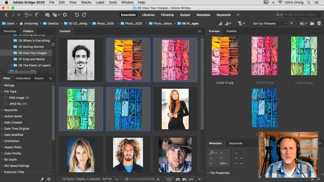Rotate image 90° clockwise
Viewport: 324px width, 182px height.
tap(84, 15)
